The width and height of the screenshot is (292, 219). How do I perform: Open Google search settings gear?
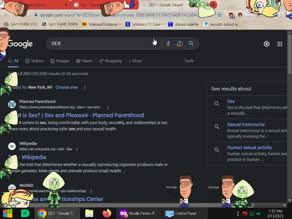click(x=267, y=44)
